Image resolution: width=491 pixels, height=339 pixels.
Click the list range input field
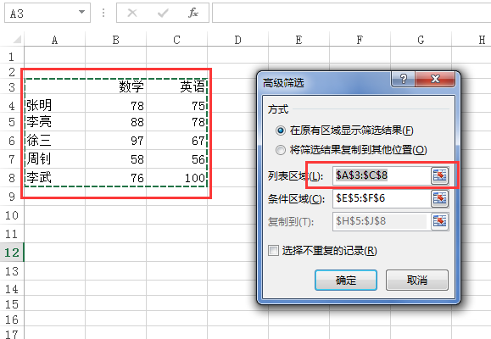tap(382, 175)
